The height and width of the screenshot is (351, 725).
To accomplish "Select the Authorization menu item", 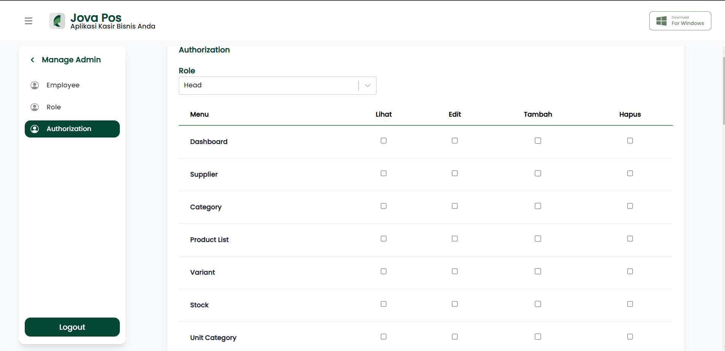I will pos(72,129).
